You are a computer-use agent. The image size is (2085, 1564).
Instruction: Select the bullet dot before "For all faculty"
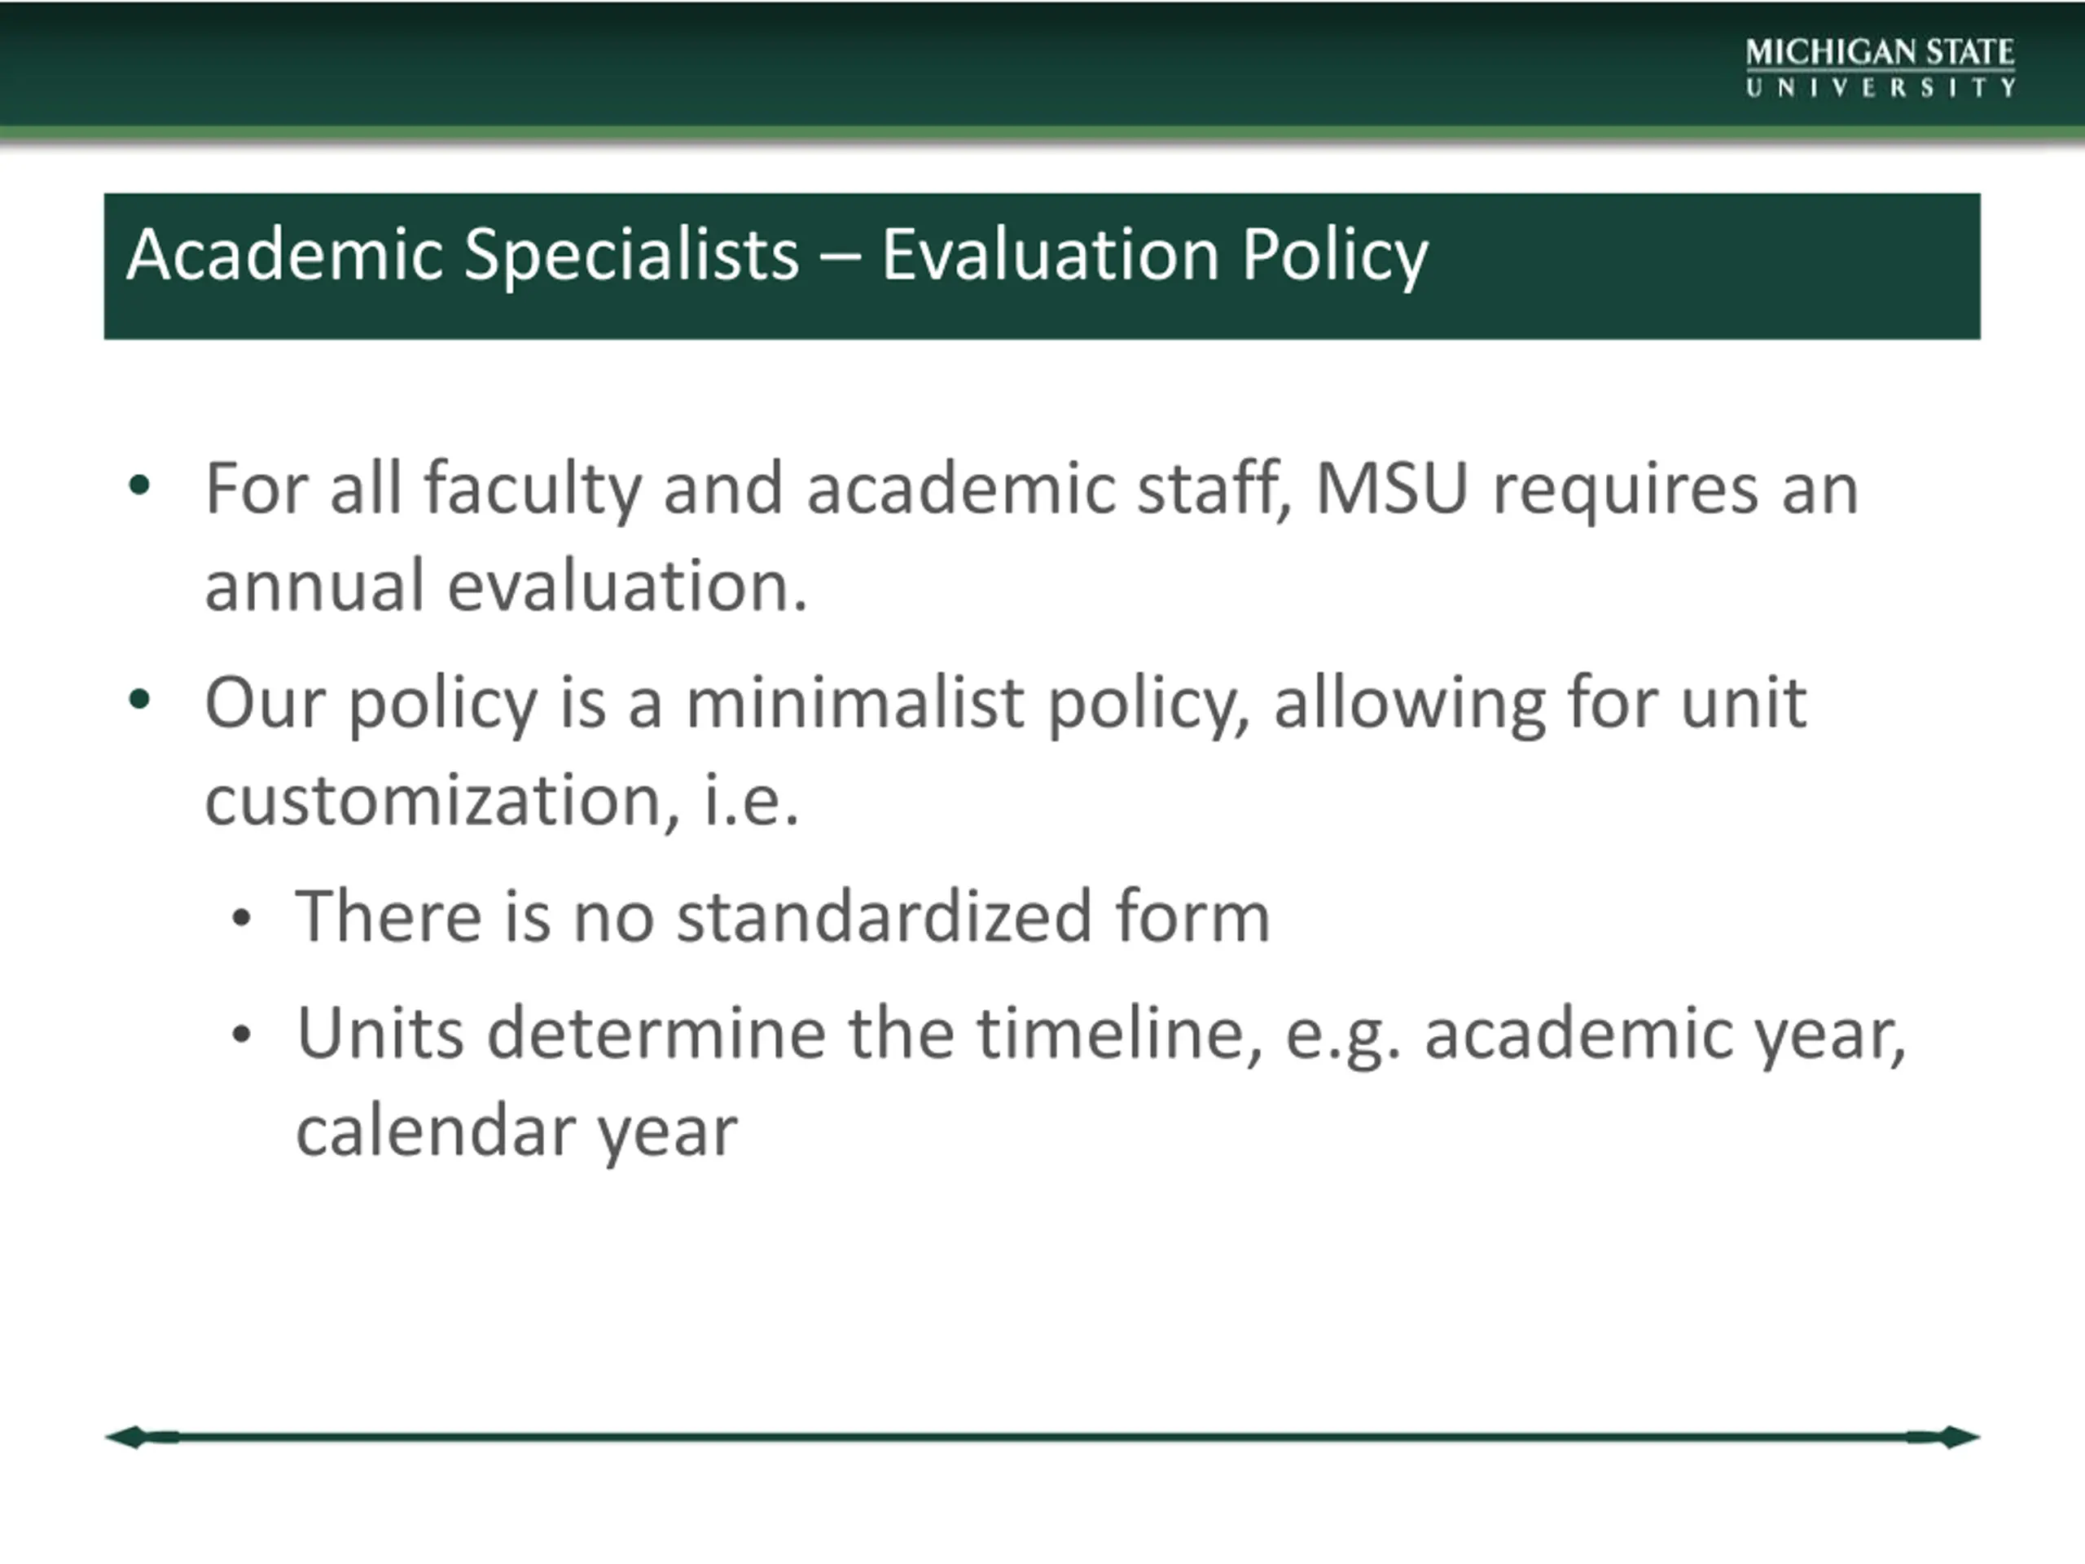point(139,486)
